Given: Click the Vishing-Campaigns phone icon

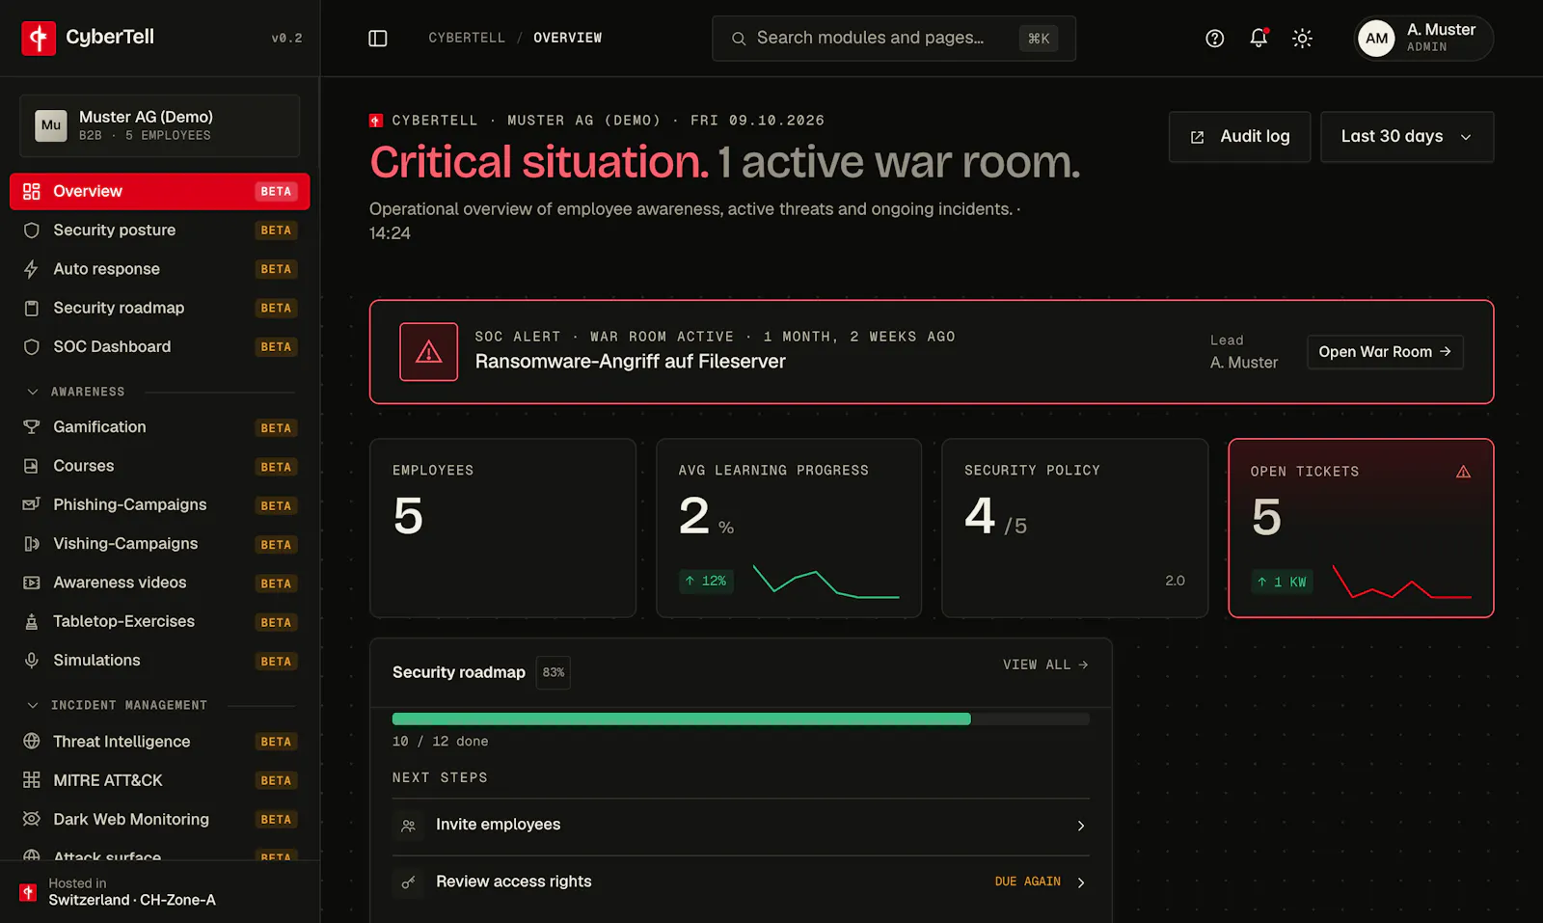Looking at the screenshot, I should point(32,544).
